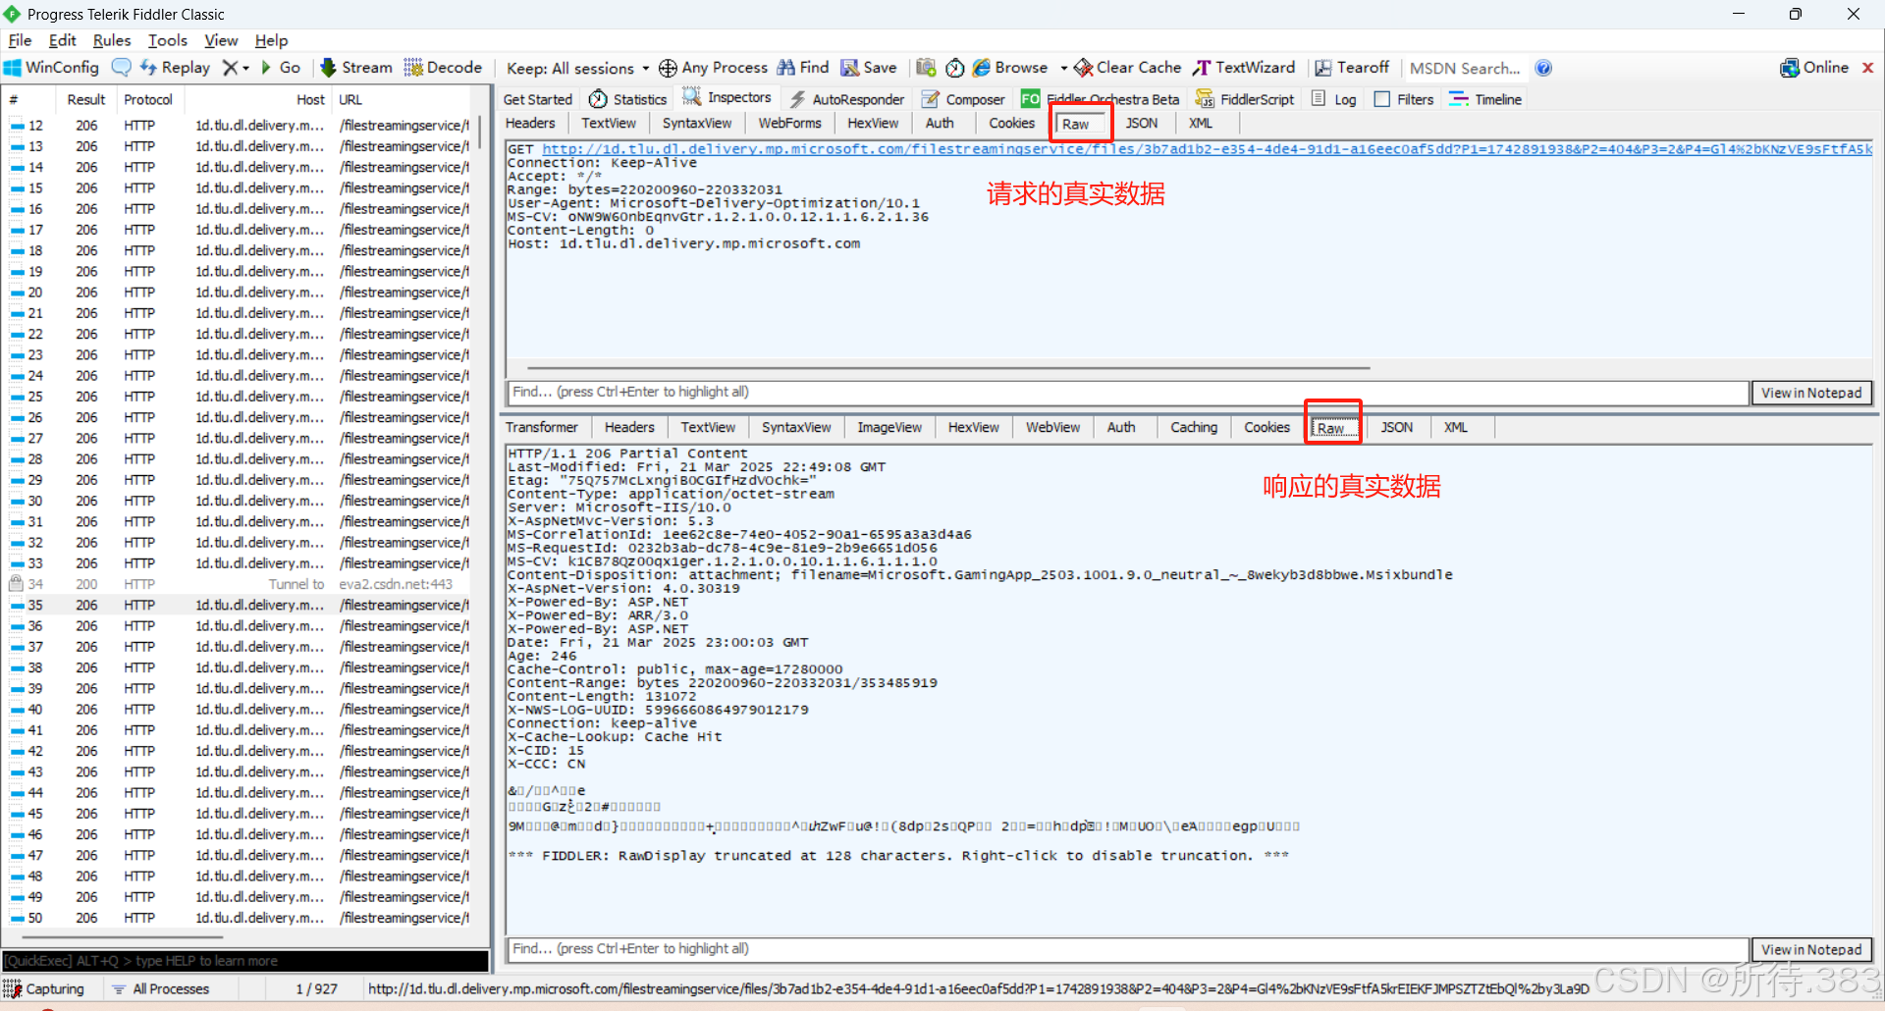Image resolution: width=1885 pixels, height=1011 pixels.
Task: Click the Go resume button
Action: pyautogui.click(x=280, y=68)
